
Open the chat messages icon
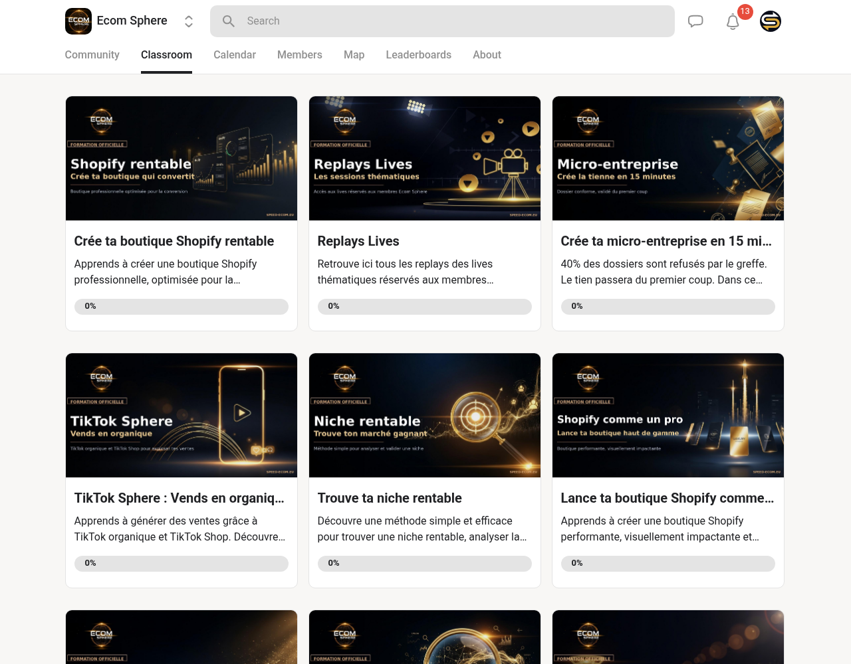[695, 21]
